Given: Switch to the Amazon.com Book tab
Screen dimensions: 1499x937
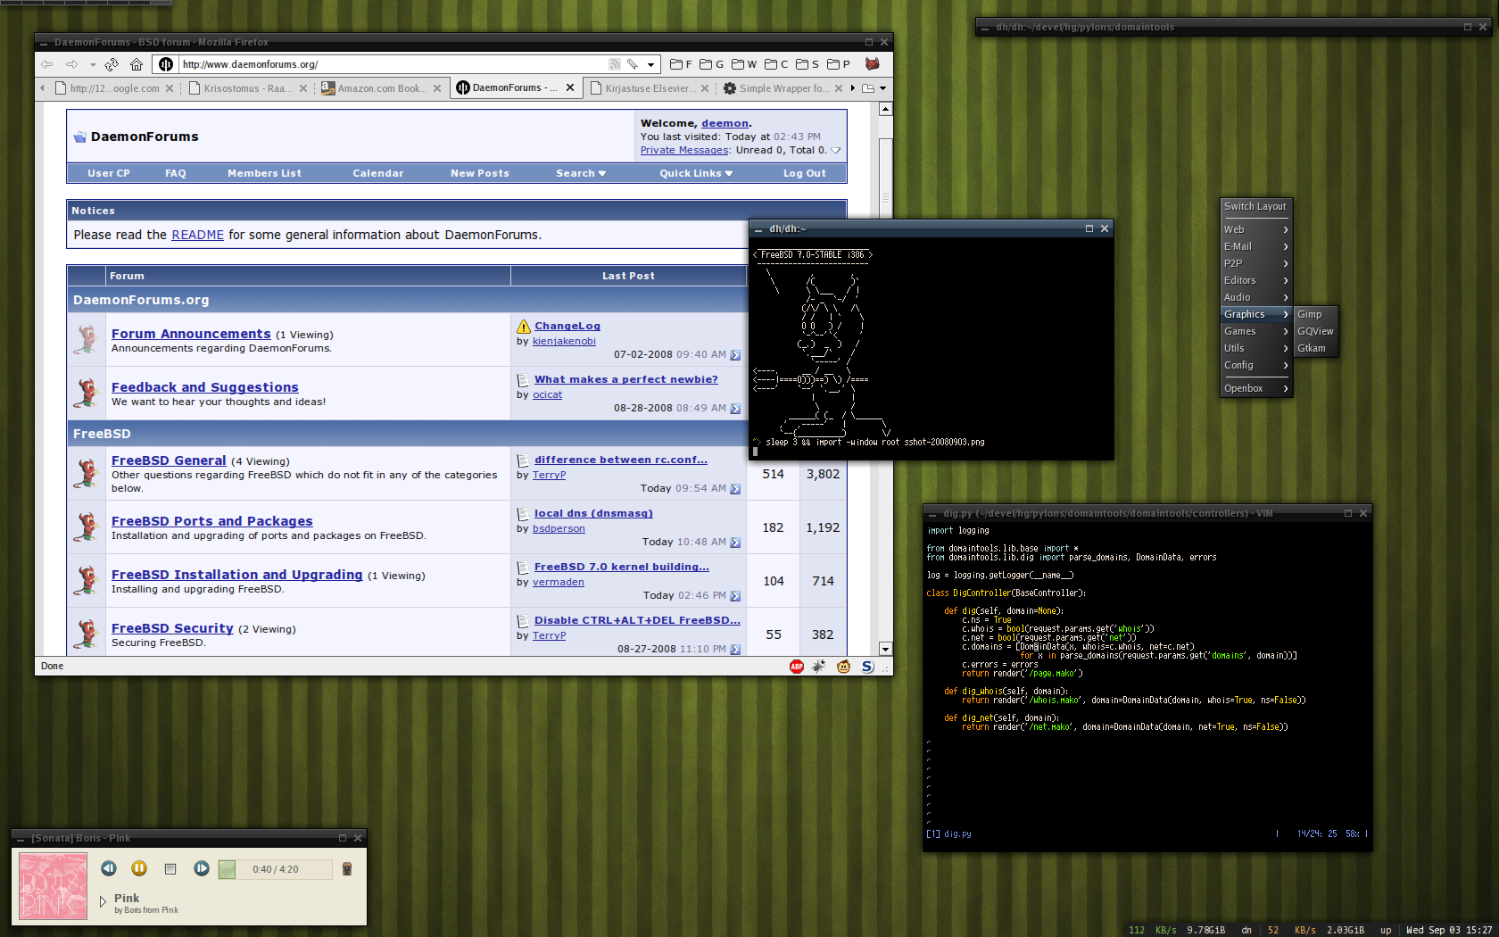Looking at the screenshot, I should (378, 88).
